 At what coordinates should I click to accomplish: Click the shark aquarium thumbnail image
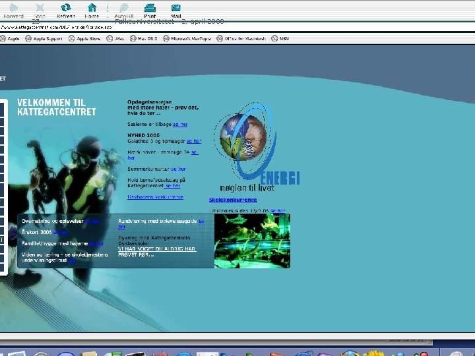pos(252,241)
